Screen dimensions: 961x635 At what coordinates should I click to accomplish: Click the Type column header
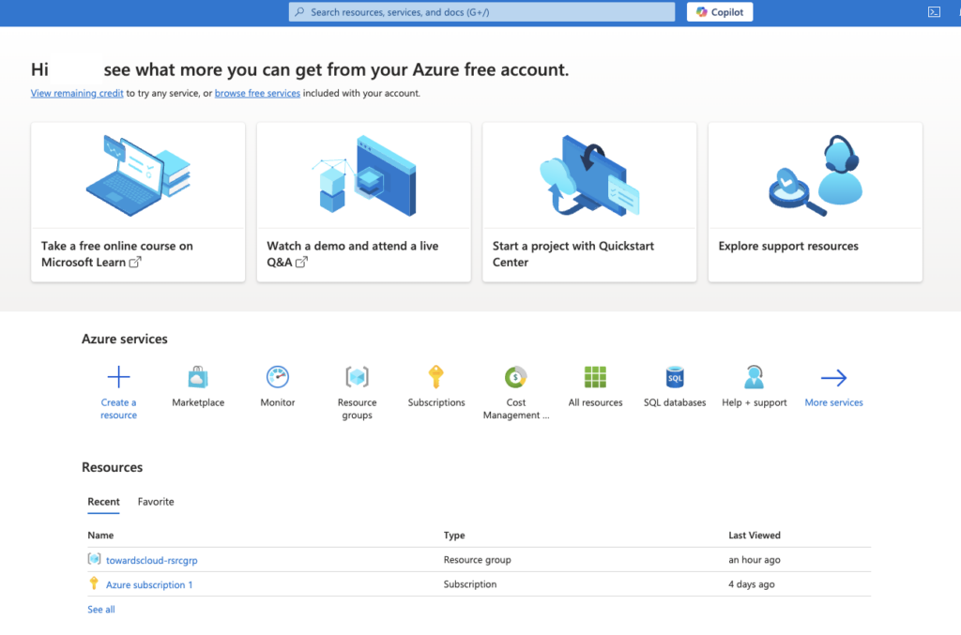click(x=454, y=536)
